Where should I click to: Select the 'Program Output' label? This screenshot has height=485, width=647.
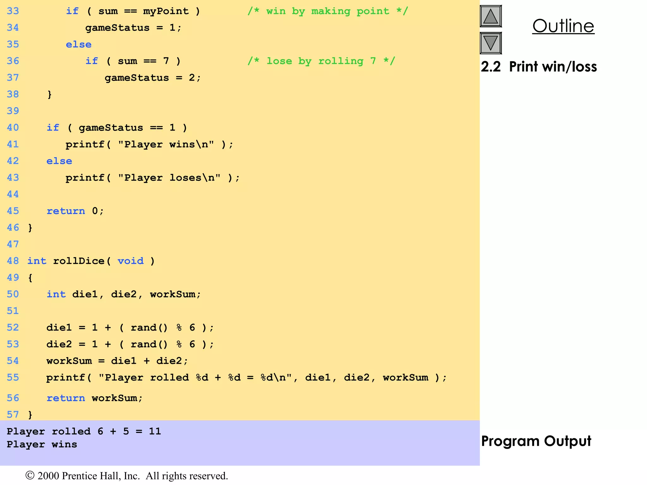pyautogui.click(x=536, y=441)
